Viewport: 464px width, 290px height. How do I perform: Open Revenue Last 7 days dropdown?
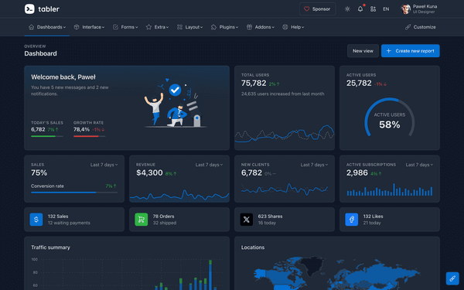(x=209, y=165)
